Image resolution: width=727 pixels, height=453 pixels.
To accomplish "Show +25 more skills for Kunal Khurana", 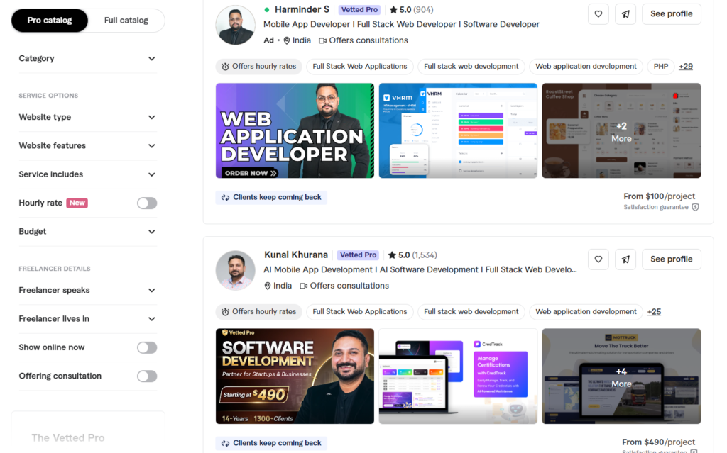I will tap(654, 312).
